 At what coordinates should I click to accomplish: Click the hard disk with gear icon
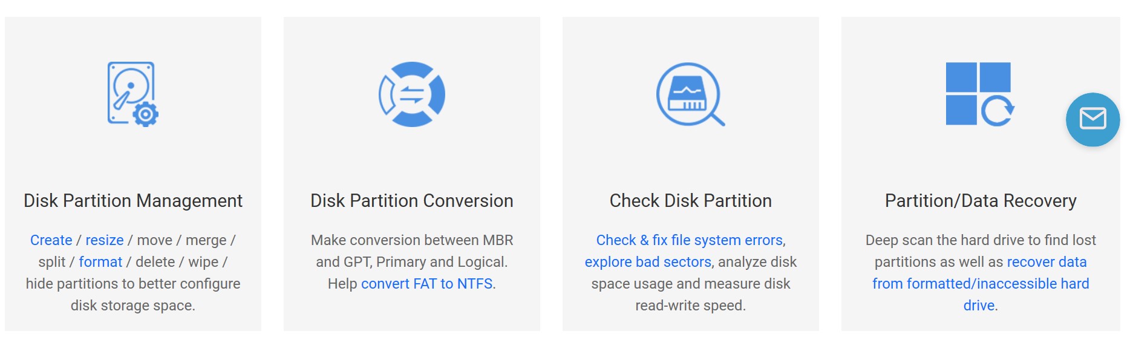coord(132,94)
